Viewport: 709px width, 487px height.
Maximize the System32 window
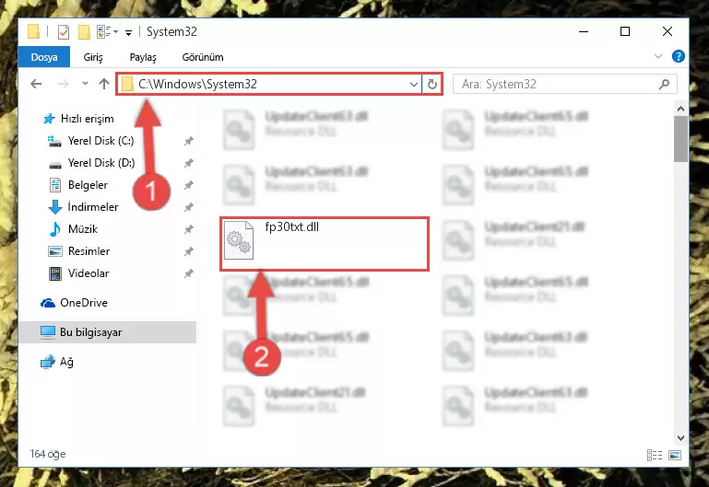[x=625, y=31]
